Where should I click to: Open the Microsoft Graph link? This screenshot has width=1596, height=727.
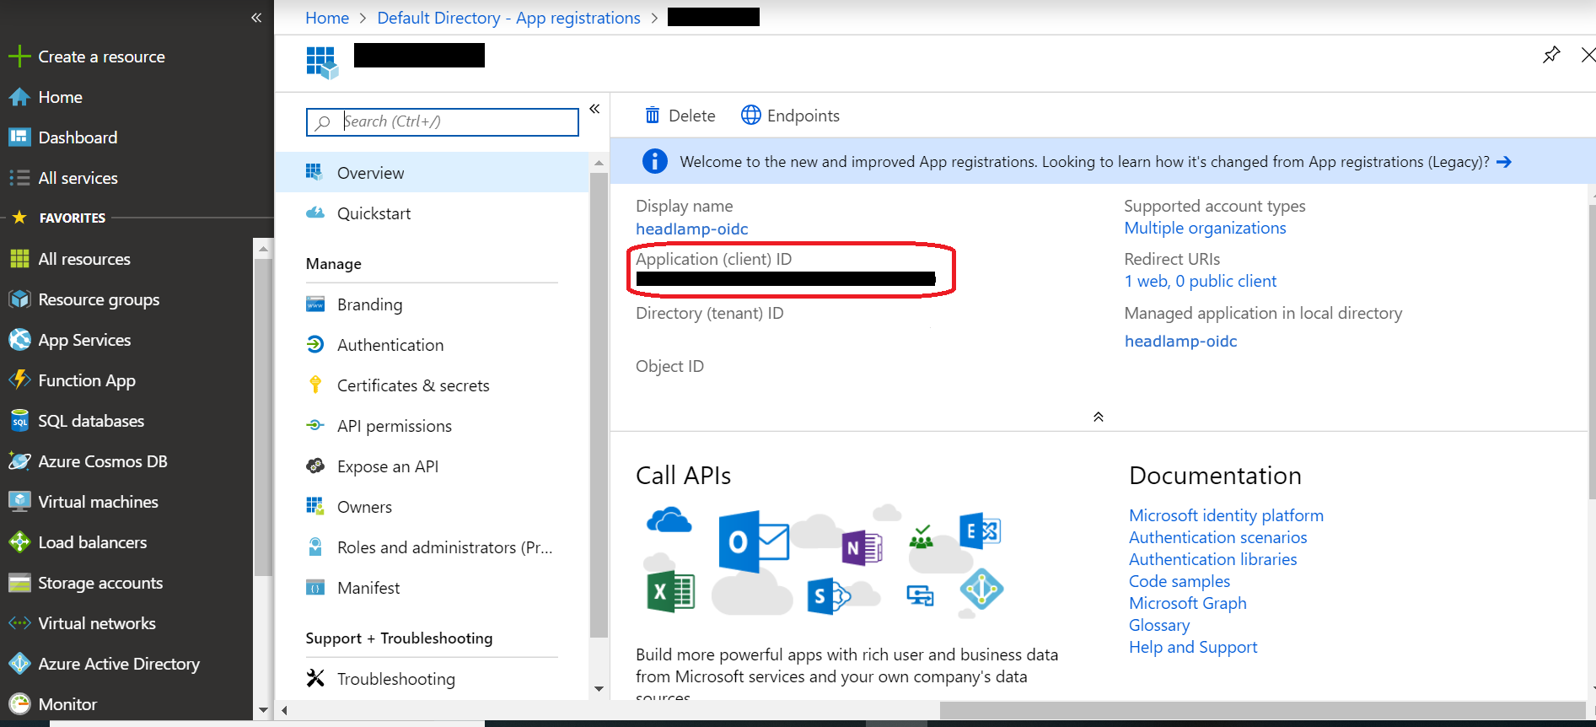coord(1187,603)
